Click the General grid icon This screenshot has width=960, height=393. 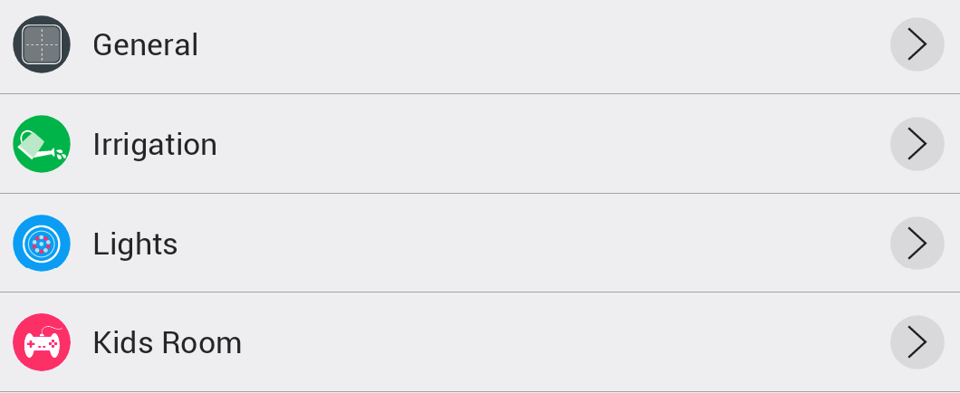42,44
